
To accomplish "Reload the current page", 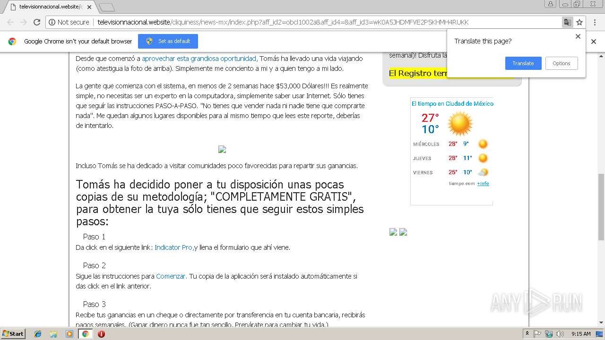I will click(x=37, y=22).
